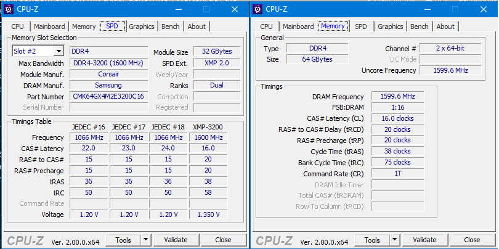Click the Part Number field CMK64GX4M2E3200C16
Image resolution: width=499 pixels, height=249 pixels.
click(x=108, y=97)
